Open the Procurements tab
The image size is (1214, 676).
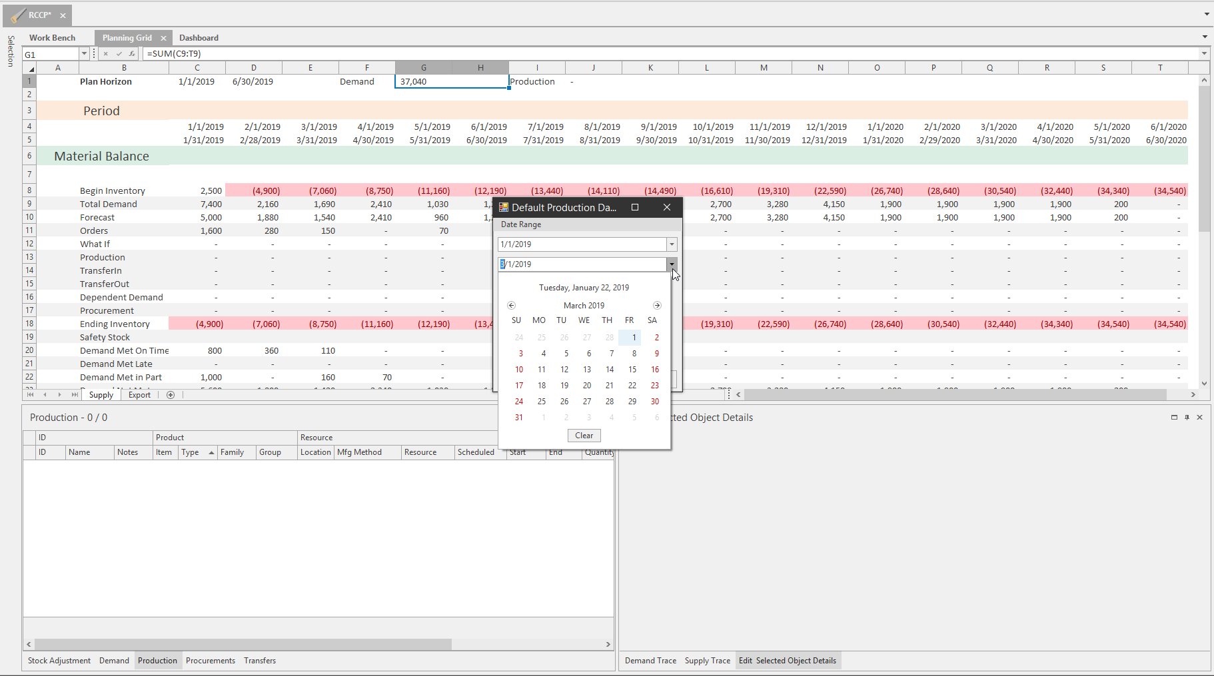[211, 661]
